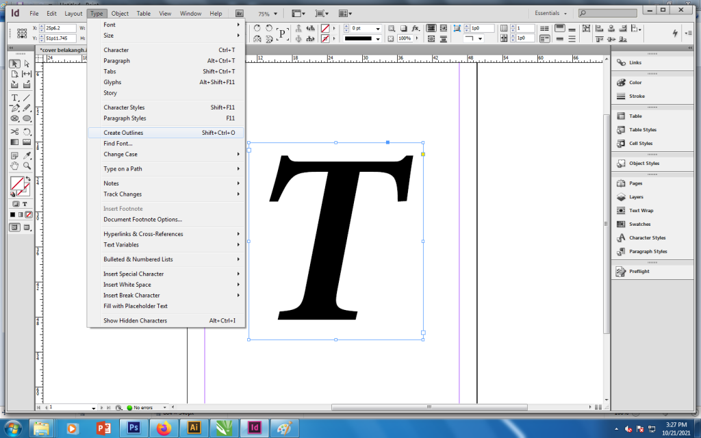Select the black stroke color swatch

point(12,214)
